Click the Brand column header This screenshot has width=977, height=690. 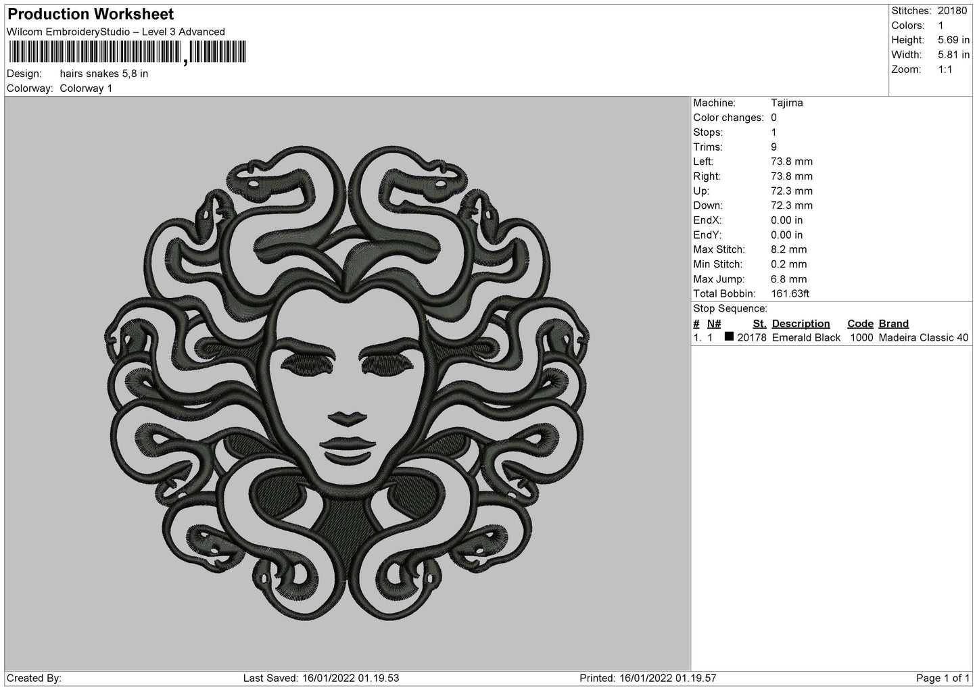[x=894, y=324]
